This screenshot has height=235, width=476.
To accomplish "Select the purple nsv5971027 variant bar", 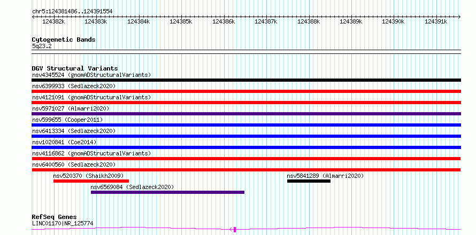I will [x=246, y=114].
